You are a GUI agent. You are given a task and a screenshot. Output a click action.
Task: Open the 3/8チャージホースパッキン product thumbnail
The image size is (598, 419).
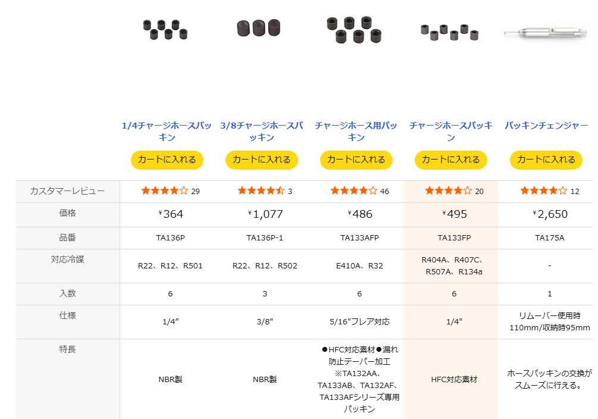pyautogui.click(x=259, y=28)
